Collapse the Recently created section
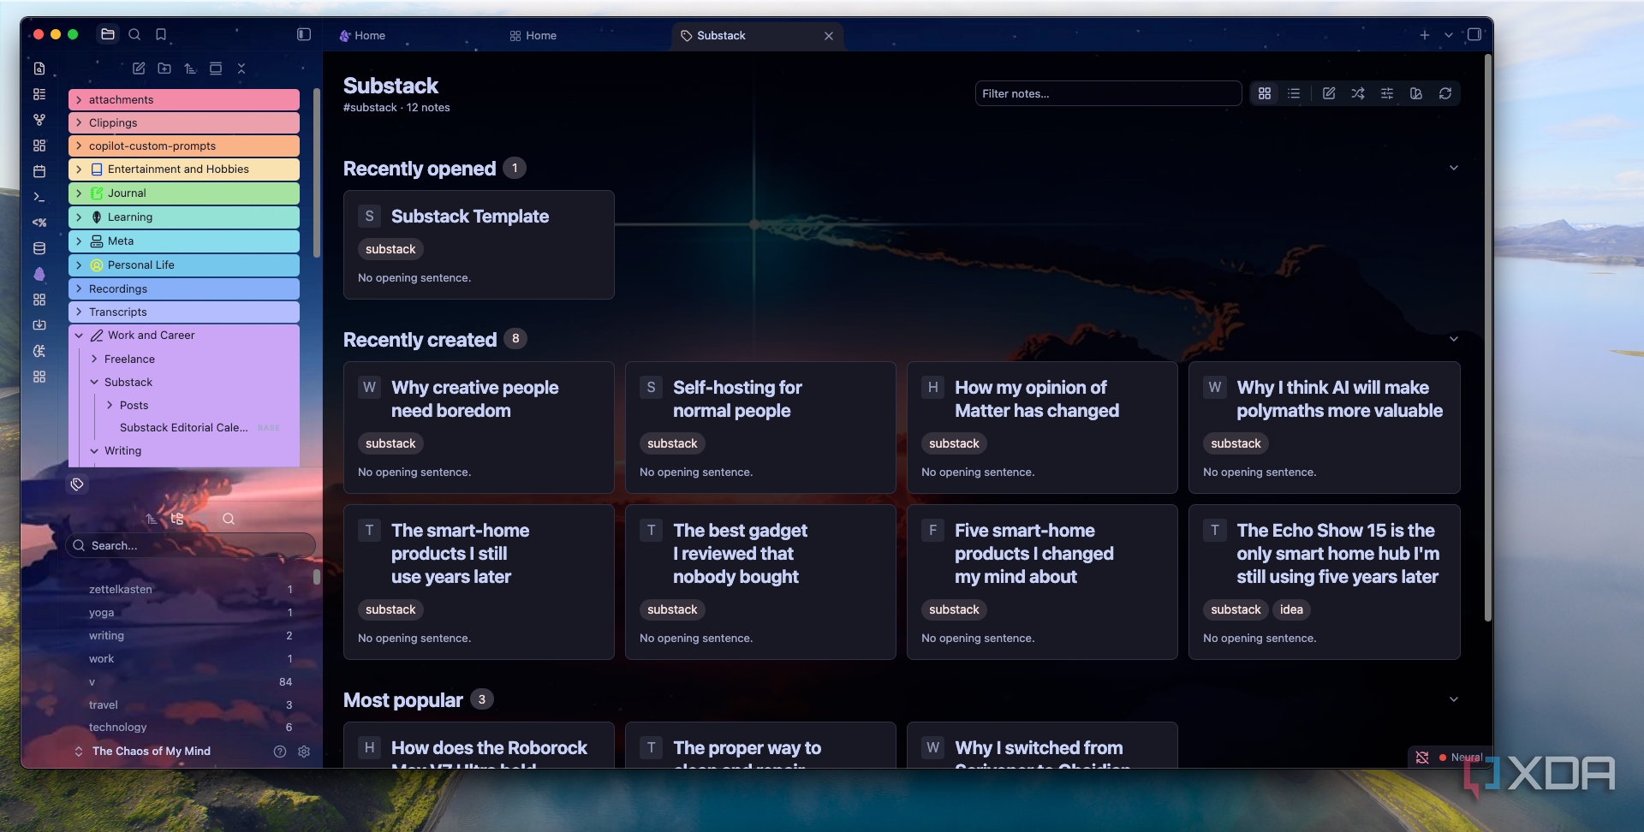The image size is (1644, 832). pyautogui.click(x=1454, y=339)
